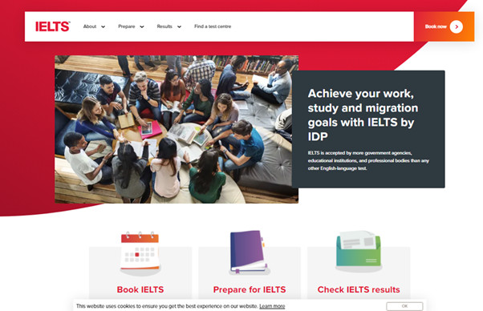
Task: Open the Prepare for IELTS link
Action: click(x=250, y=289)
